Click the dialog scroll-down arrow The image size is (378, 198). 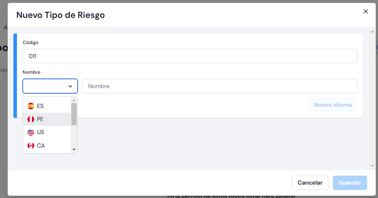tap(372, 166)
